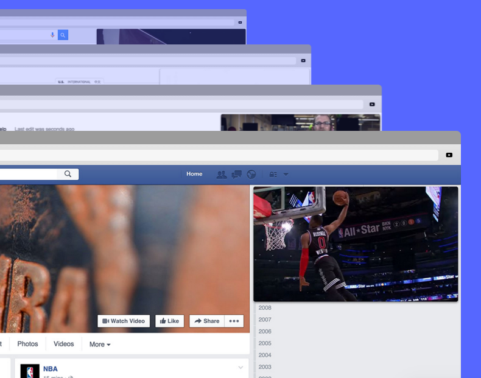Expand the post options chevron
Screen dimensions: 481x378
[240, 367]
